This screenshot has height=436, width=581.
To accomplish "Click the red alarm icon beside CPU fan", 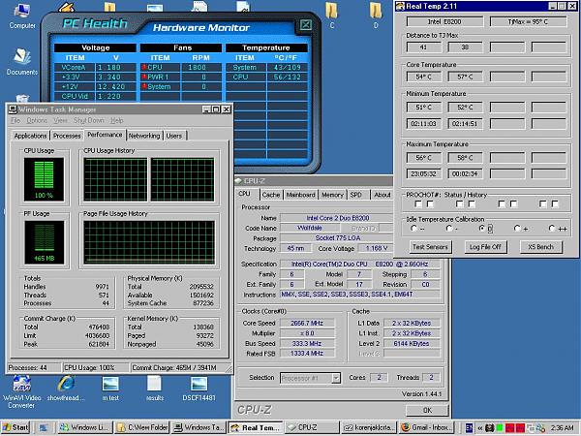I will [x=143, y=67].
